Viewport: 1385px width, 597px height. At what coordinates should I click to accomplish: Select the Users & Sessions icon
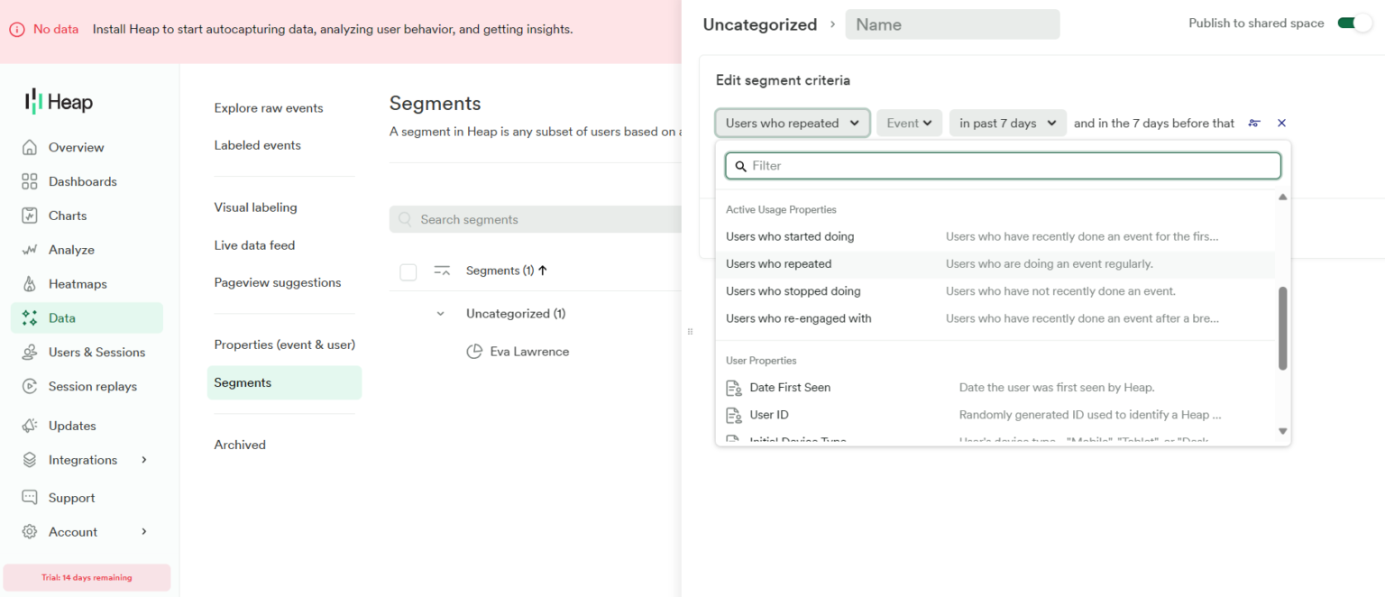(28, 352)
